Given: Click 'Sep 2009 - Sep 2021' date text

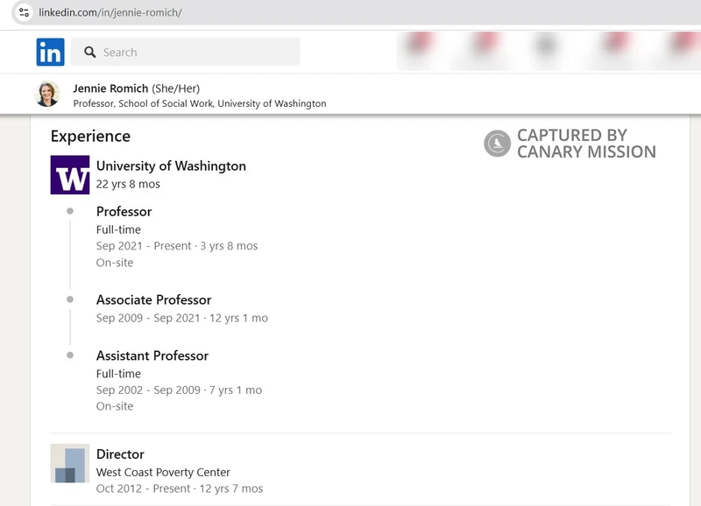Looking at the screenshot, I should [x=148, y=318].
